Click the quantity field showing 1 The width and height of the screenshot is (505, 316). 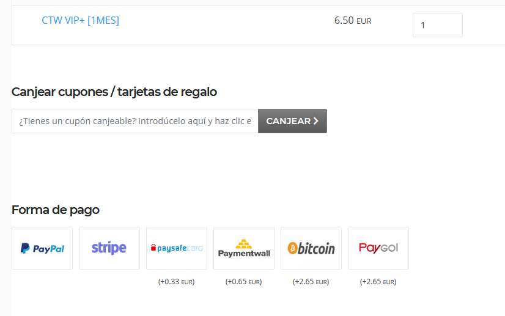pos(437,25)
